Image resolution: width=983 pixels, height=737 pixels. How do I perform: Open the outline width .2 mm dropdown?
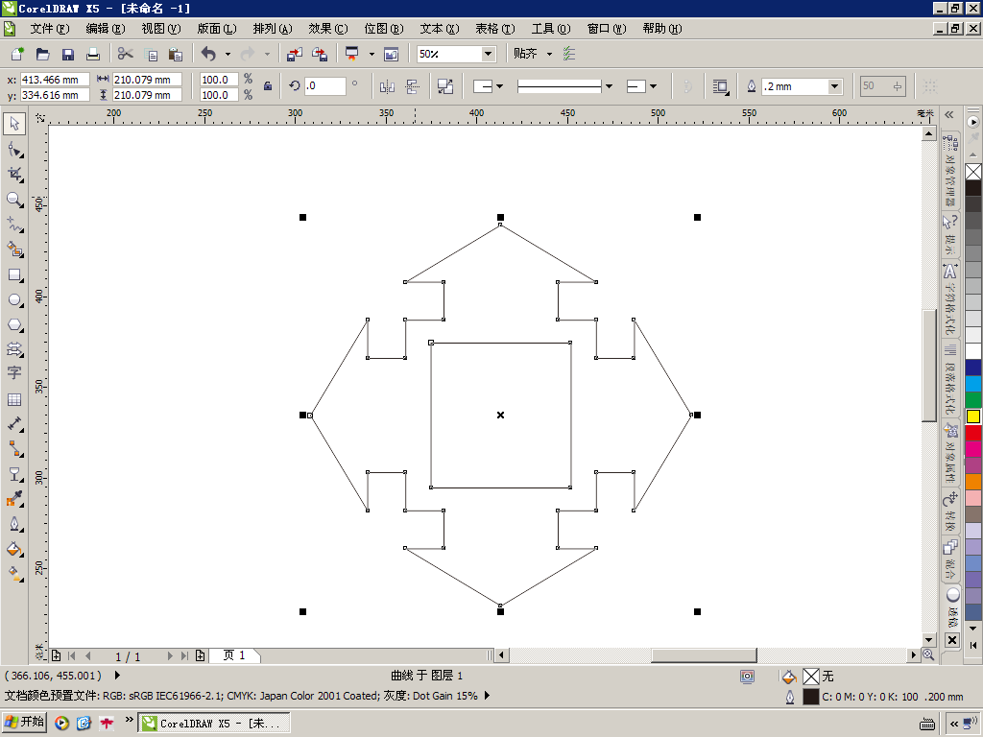pyautogui.click(x=834, y=86)
